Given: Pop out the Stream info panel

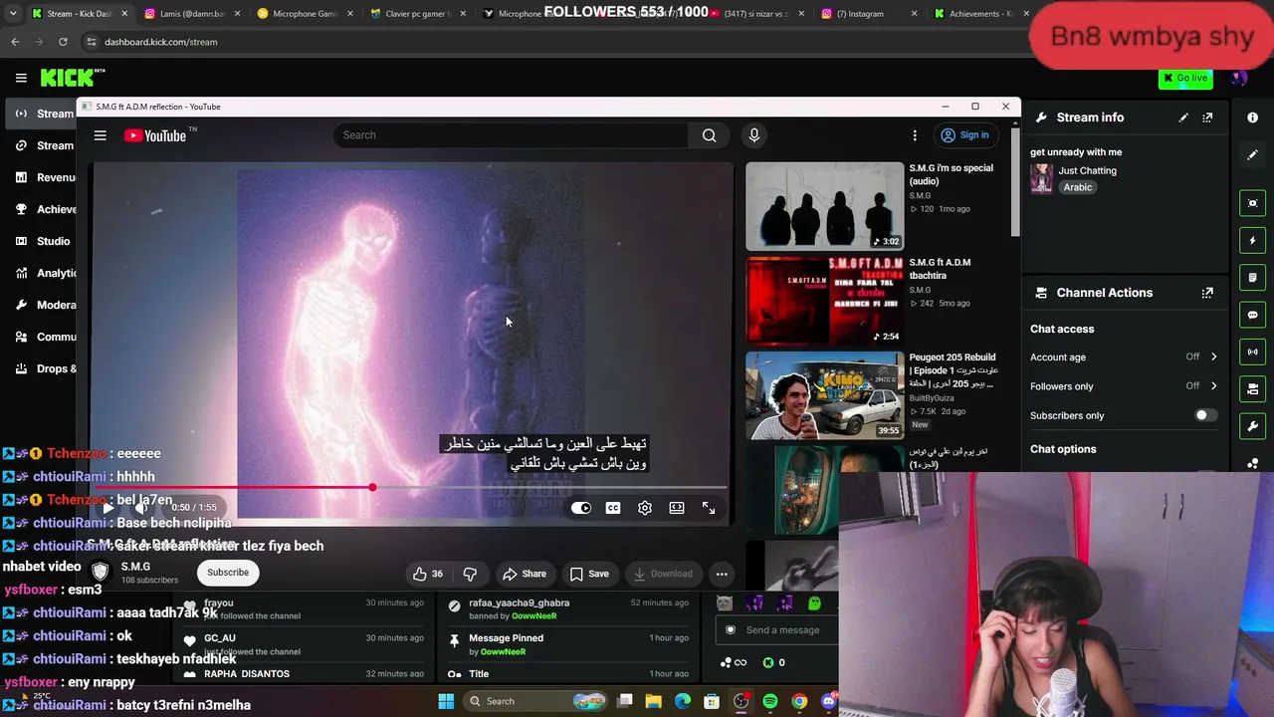Looking at the screenshot, I should point(1207,118).
